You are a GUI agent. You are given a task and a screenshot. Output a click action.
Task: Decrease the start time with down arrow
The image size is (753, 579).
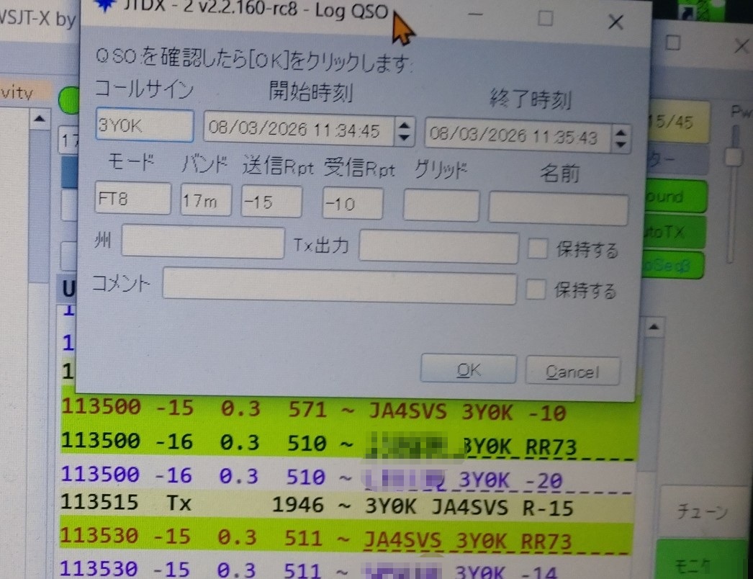pyautogui.click(x=405, y=138)
